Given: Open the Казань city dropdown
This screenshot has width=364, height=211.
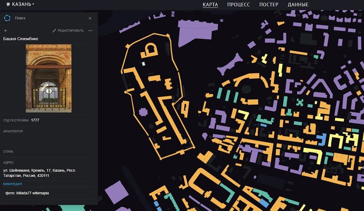Looking at the screenshot, I should [23, 4].
